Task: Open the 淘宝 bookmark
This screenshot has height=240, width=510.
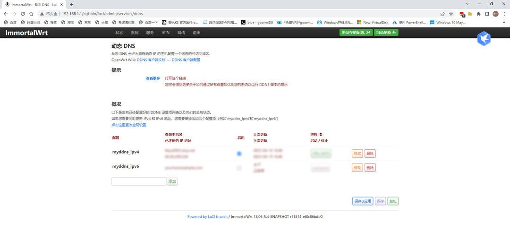Action: click(x=68, y=22)
